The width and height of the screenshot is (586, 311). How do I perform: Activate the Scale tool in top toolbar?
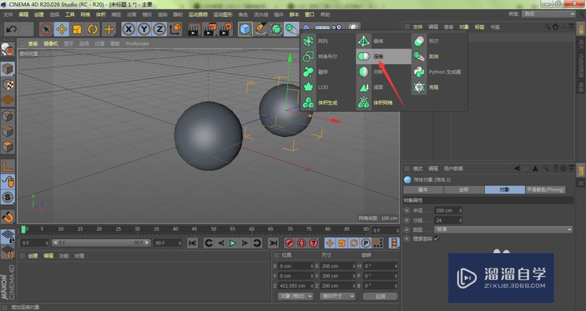tap(77, 29)
